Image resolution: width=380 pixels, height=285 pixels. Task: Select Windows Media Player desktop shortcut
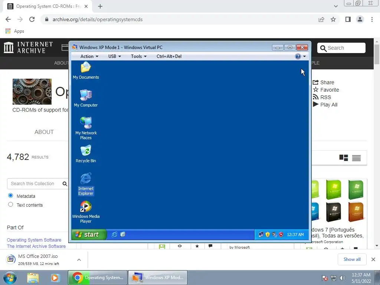point(86,212)
